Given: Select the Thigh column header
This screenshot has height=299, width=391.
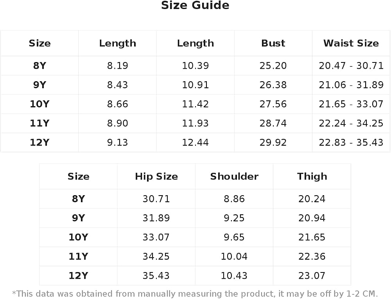Looking at the screenshot, I should point(312,176).
